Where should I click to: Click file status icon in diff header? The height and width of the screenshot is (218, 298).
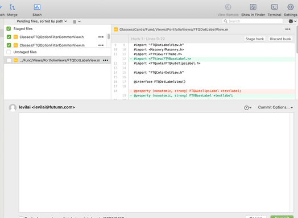coord(115,30)
